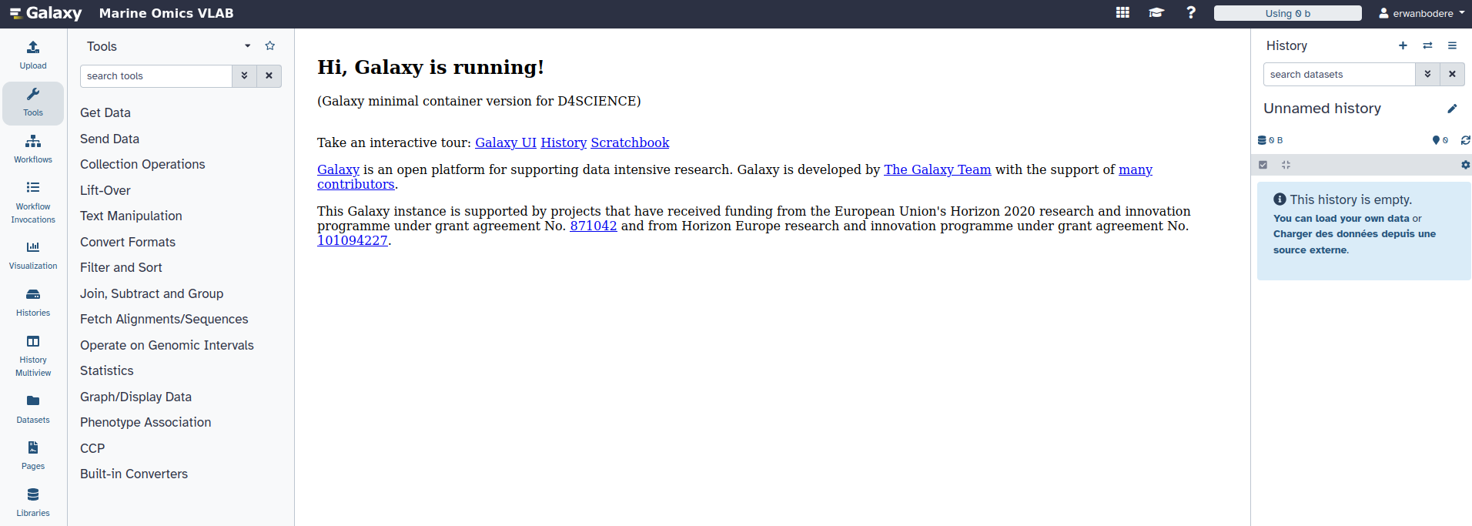Click the switch history arrows icon
The width and height of the screenshot is (1472, 526).
(x=1427, y=45)
